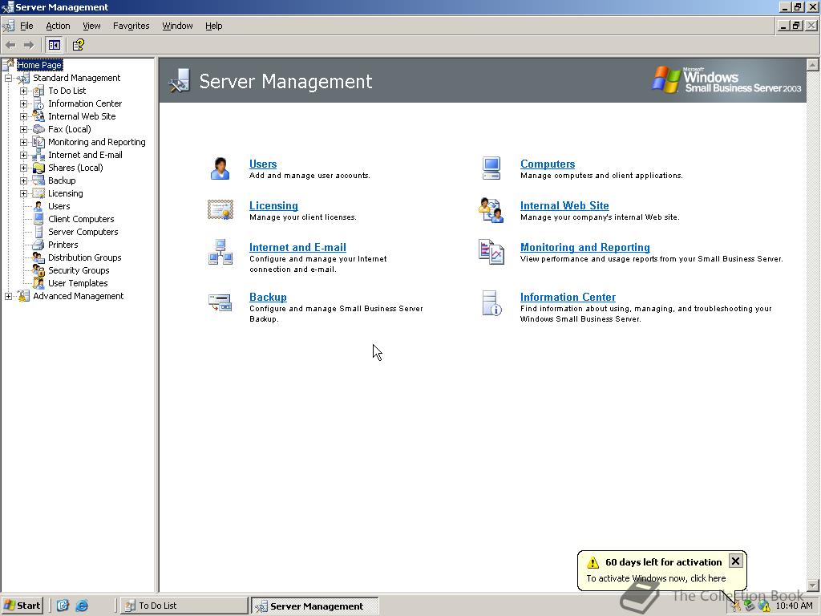Click the activation balloon message text
This screenshot has width=821, height=616.
click(656, 578)
